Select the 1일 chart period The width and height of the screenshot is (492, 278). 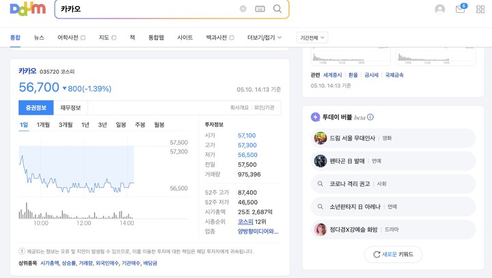[24, 125]
